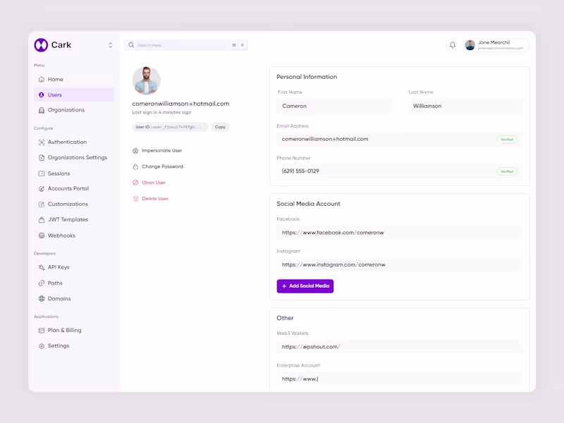564x423 pixels.
Task: Edit the Instagram URL field
Action: (x=400, y=265)
